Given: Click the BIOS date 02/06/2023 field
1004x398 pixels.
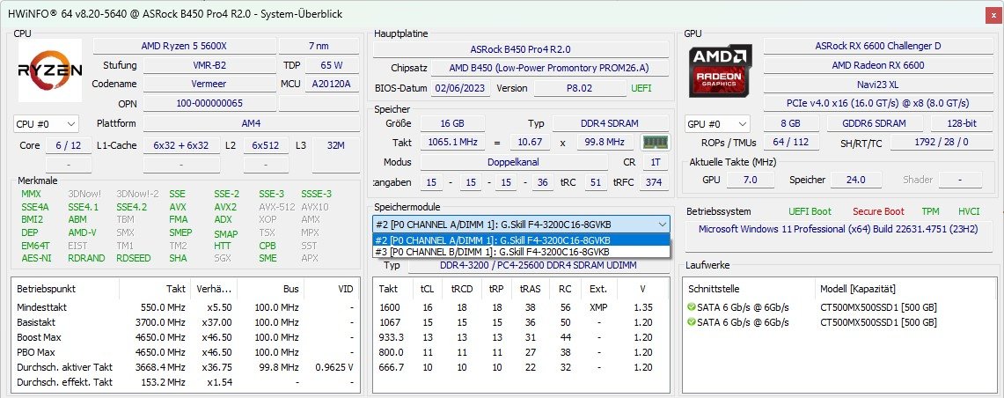Looking at the screenshot, I should (459, 88).
